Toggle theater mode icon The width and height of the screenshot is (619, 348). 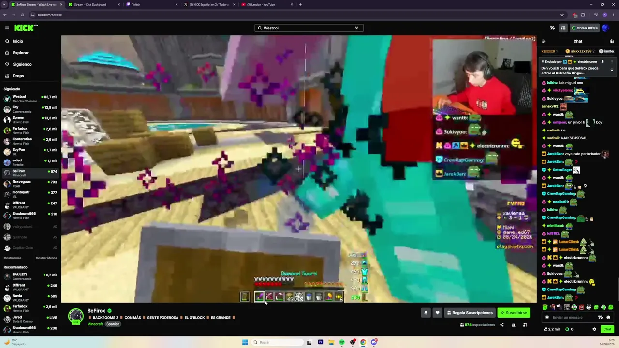pyautogui.click(x=525, y=325)
